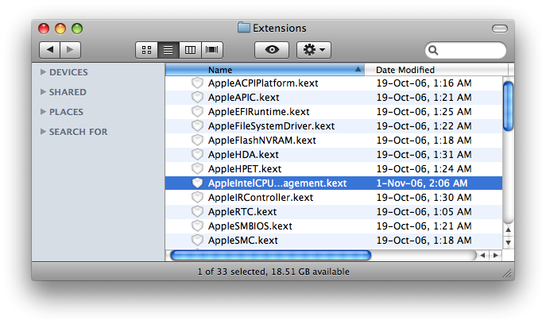Expand the DEVICES sidebar section
This screenshot has width=546, height=324.
pos(43,72)
